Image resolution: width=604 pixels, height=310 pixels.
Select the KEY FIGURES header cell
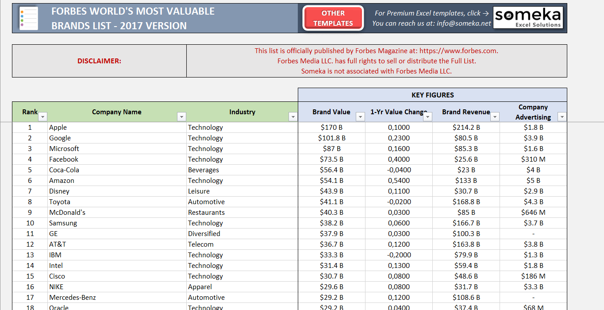click(432, 95)
